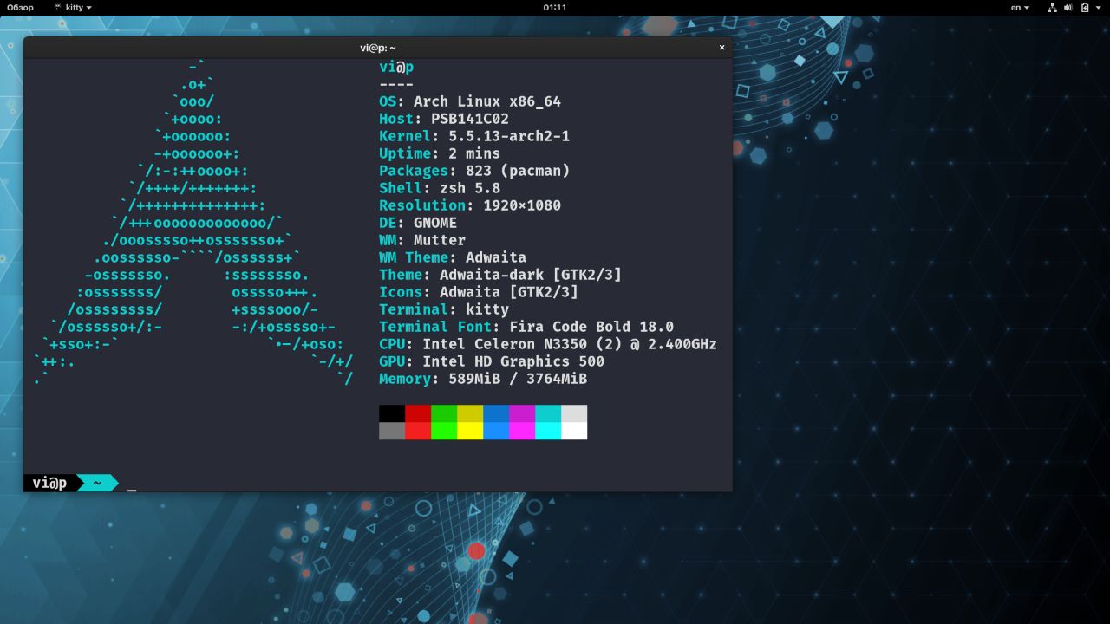
Task: Click the "Kernel: 5.5.13-arch2-1" line
Action: pos(474,136)
